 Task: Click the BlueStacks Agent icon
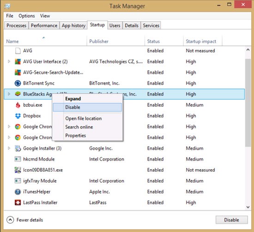tap(18, 94)
